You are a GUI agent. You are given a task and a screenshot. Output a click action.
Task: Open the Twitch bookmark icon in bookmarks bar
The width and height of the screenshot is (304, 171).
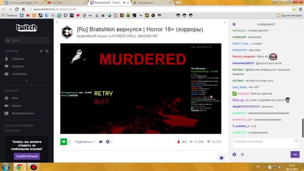(x=66, y=15)
